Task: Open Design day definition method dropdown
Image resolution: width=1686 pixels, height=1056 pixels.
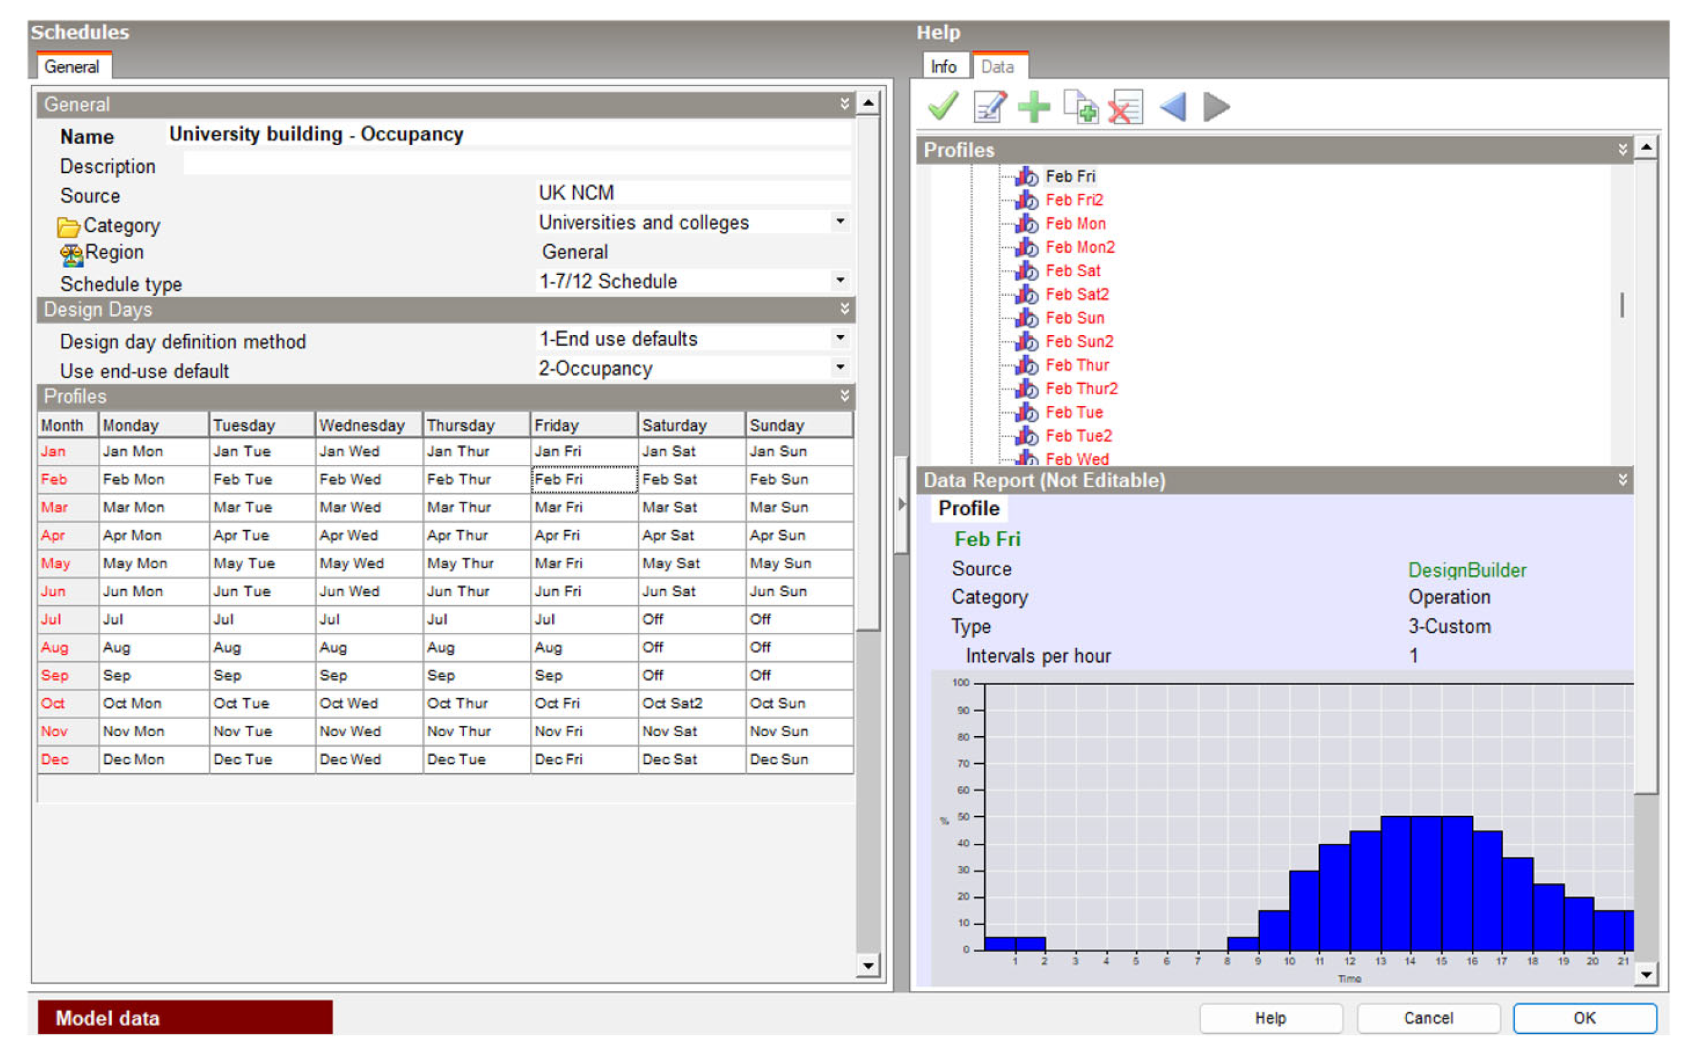Action: [x=840, y=339]
